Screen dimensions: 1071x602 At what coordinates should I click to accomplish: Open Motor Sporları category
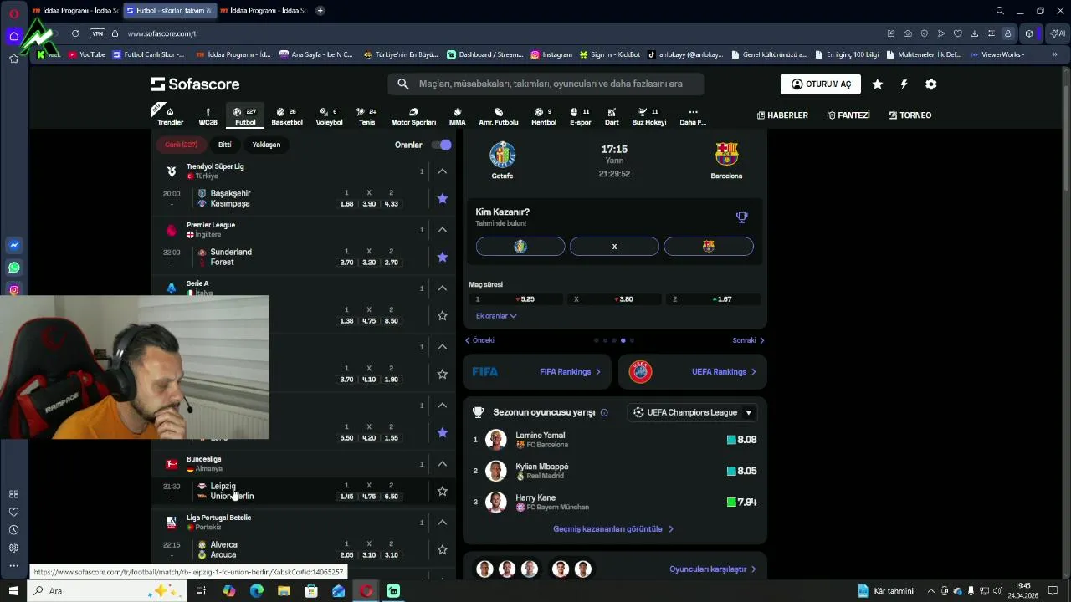tap(413, 116)
